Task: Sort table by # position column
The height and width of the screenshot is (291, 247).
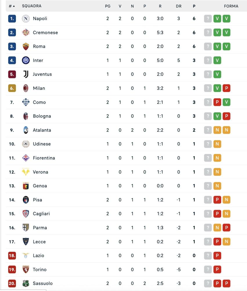Action: (12, 6)
